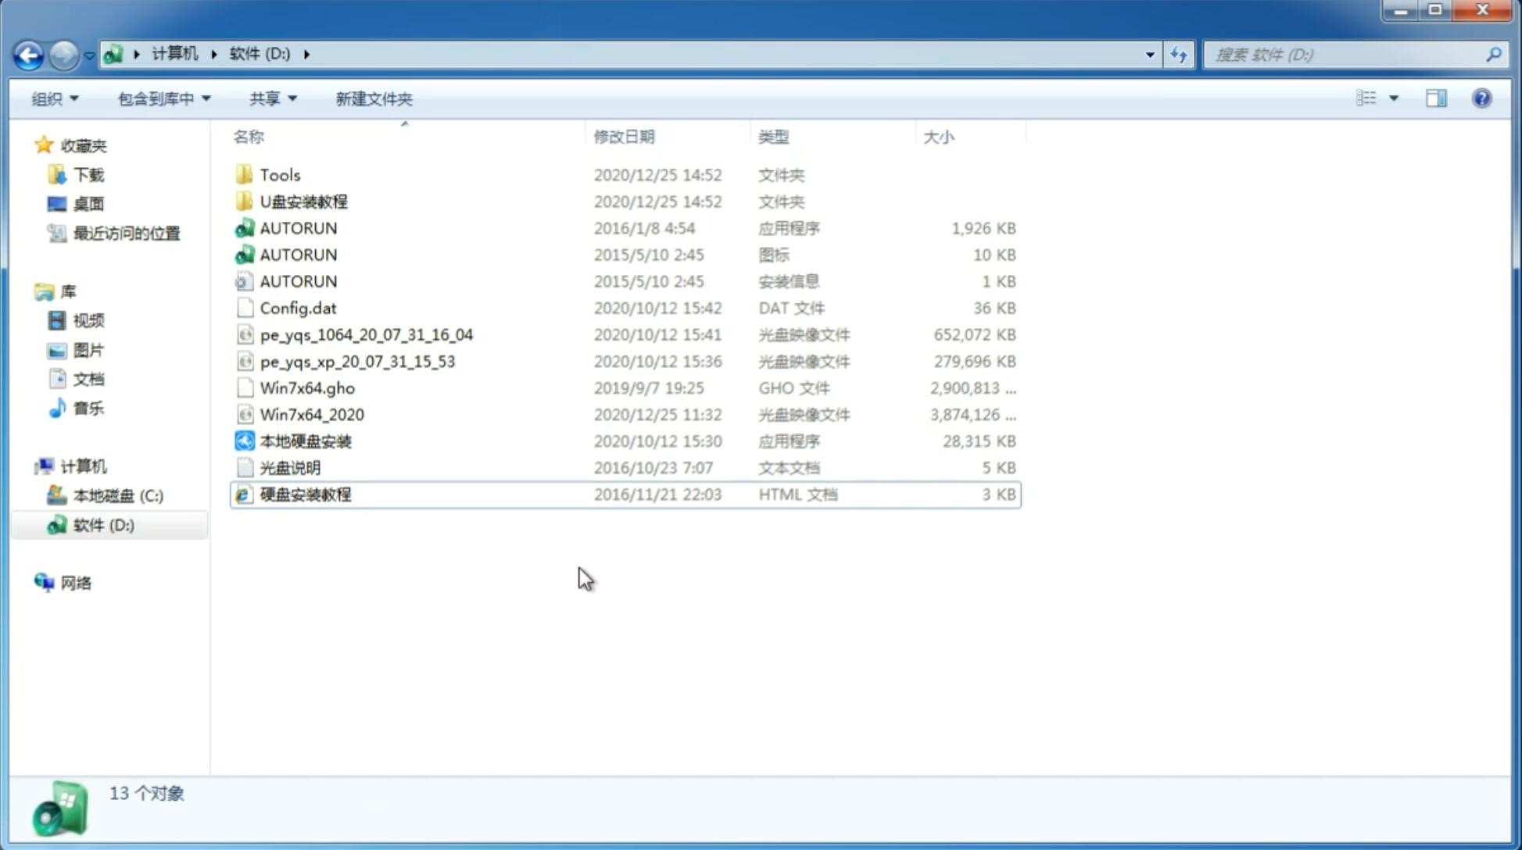Viewport: 1522px width, 850px height.
Task: Launch 本地硬盘安装 application
Action: pos(305,441)
